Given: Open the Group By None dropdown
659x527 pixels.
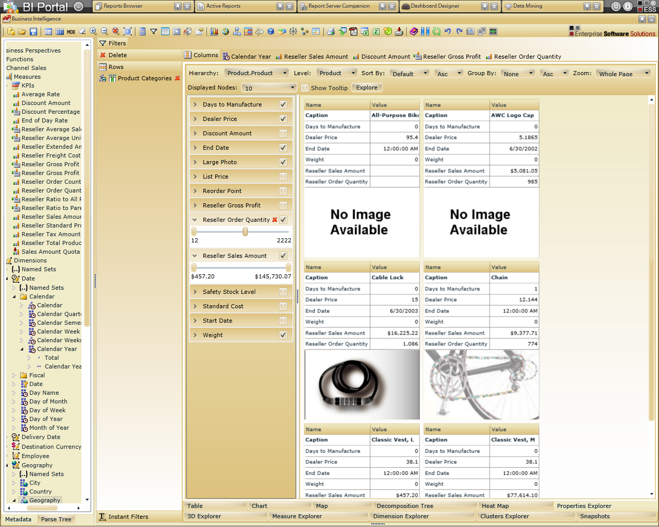Looking at the screenshot, I should tap(518, 74).
